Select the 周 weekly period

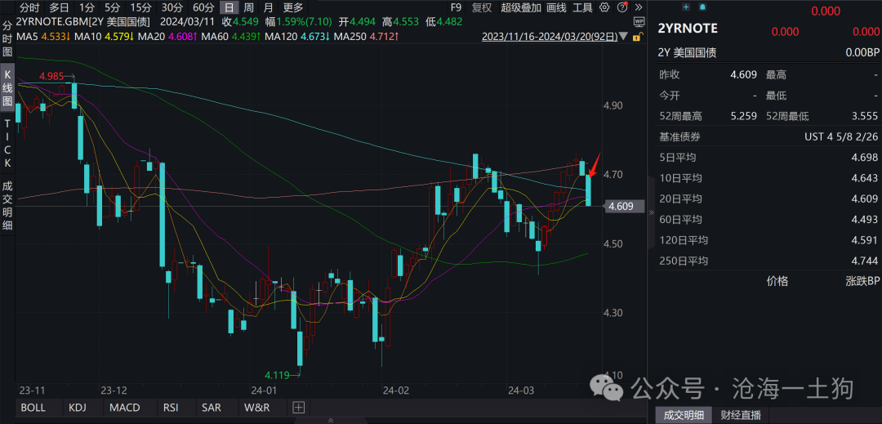[x=248, y=8]
